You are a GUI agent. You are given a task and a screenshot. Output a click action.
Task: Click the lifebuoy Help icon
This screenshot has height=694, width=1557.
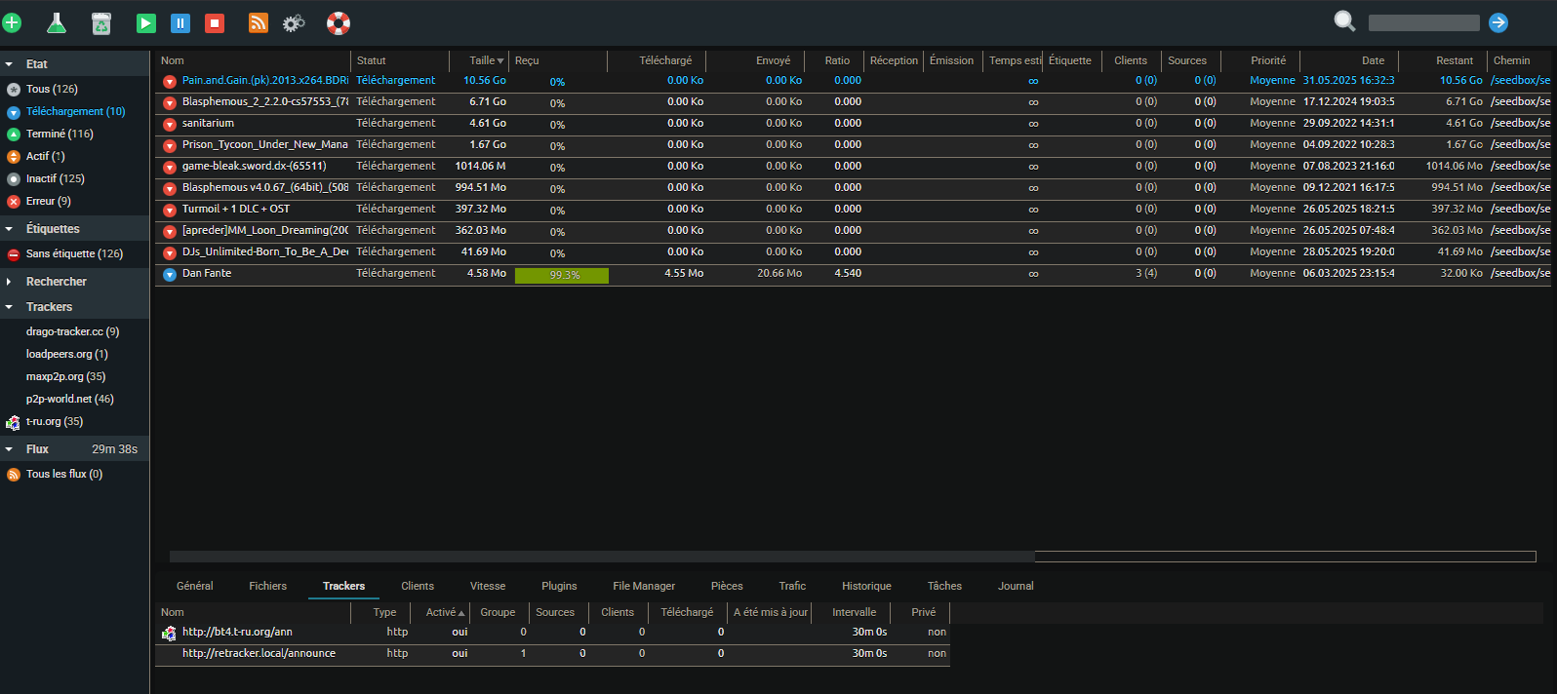(339, 22)
